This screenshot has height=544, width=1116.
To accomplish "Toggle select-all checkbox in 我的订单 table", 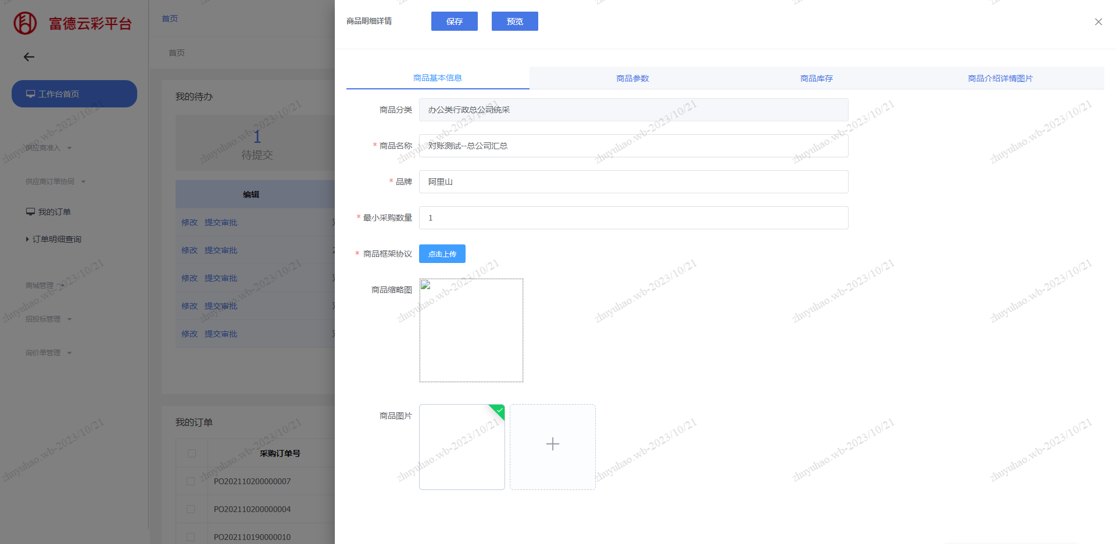I will point(192,453).
